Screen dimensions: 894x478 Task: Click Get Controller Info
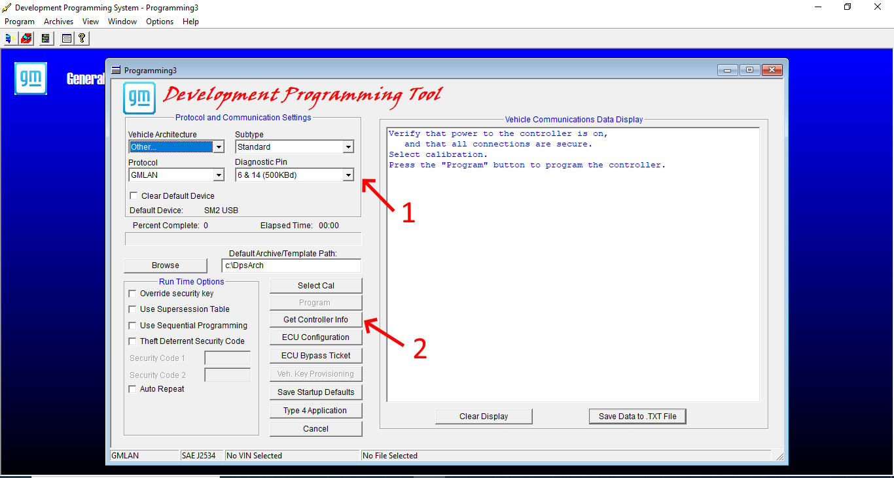coord(316,320)
